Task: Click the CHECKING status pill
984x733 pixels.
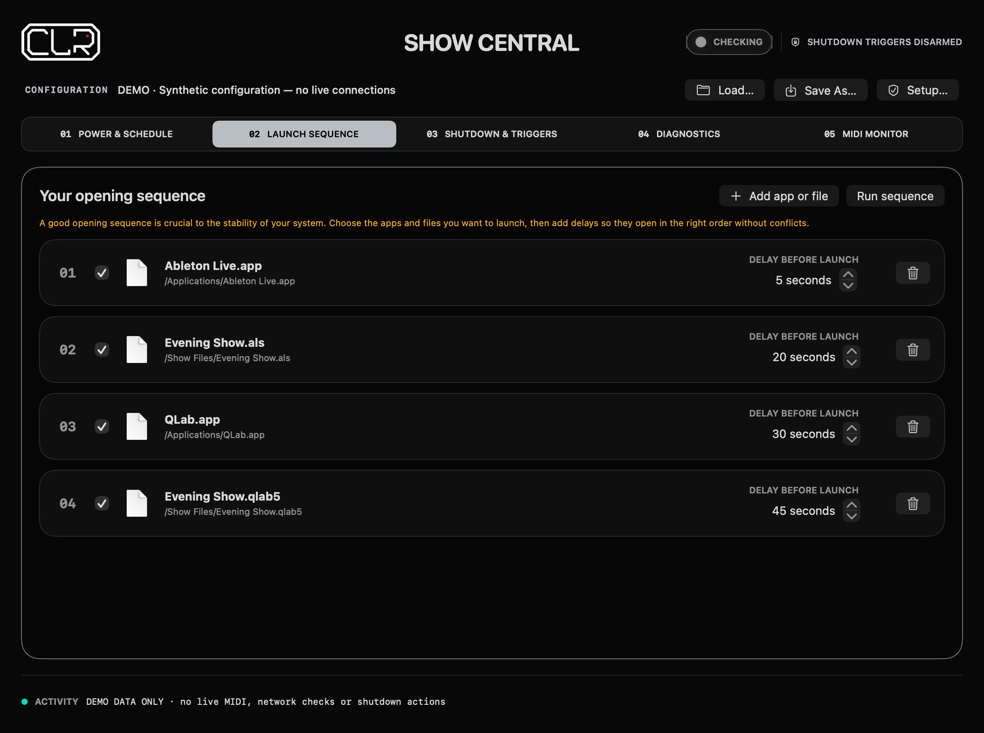Action: coord(730,42)
